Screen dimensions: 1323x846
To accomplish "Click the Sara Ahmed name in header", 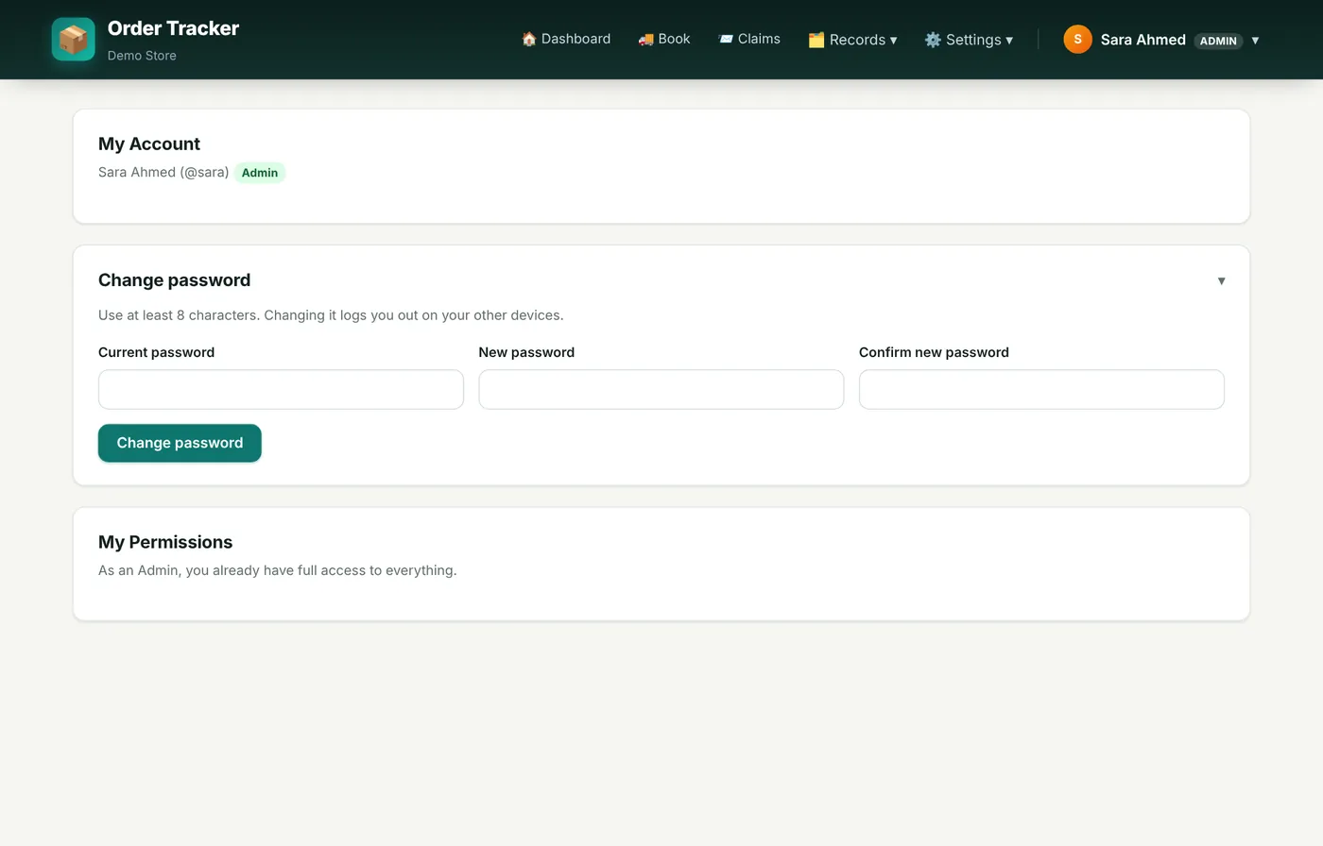I will 1143,40.
